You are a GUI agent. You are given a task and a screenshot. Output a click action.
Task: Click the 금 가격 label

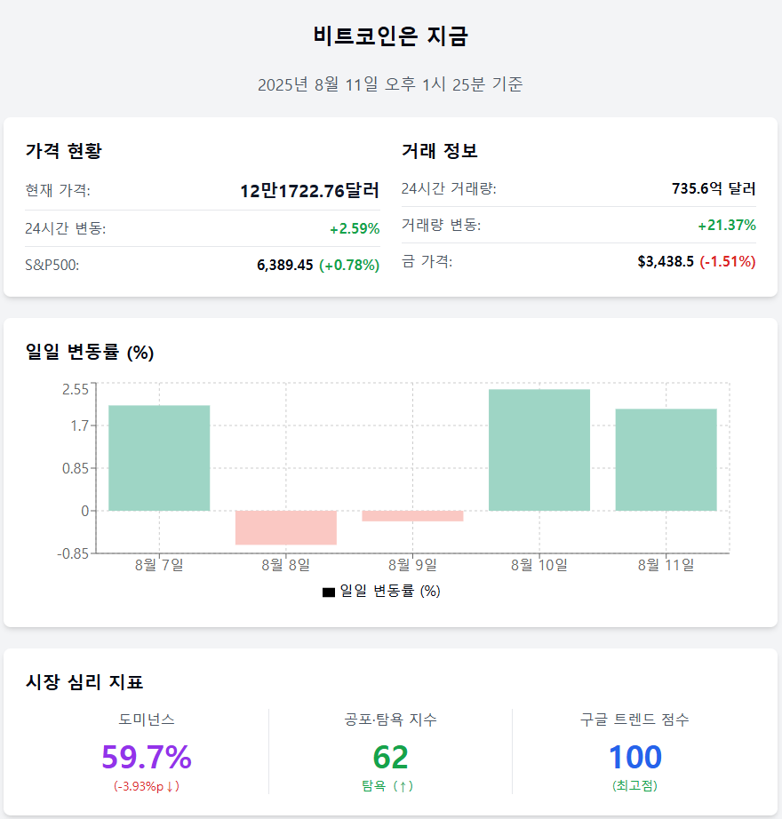(x=427, y=261)
